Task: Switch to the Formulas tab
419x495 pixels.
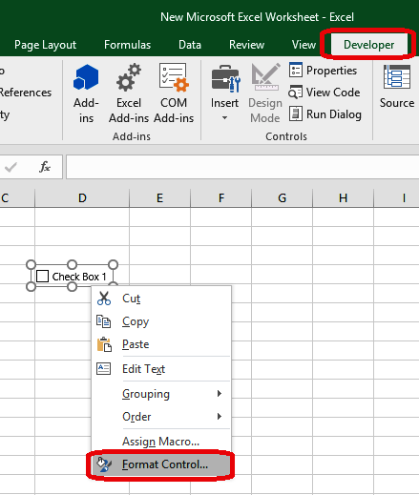Action: [127, 45]
